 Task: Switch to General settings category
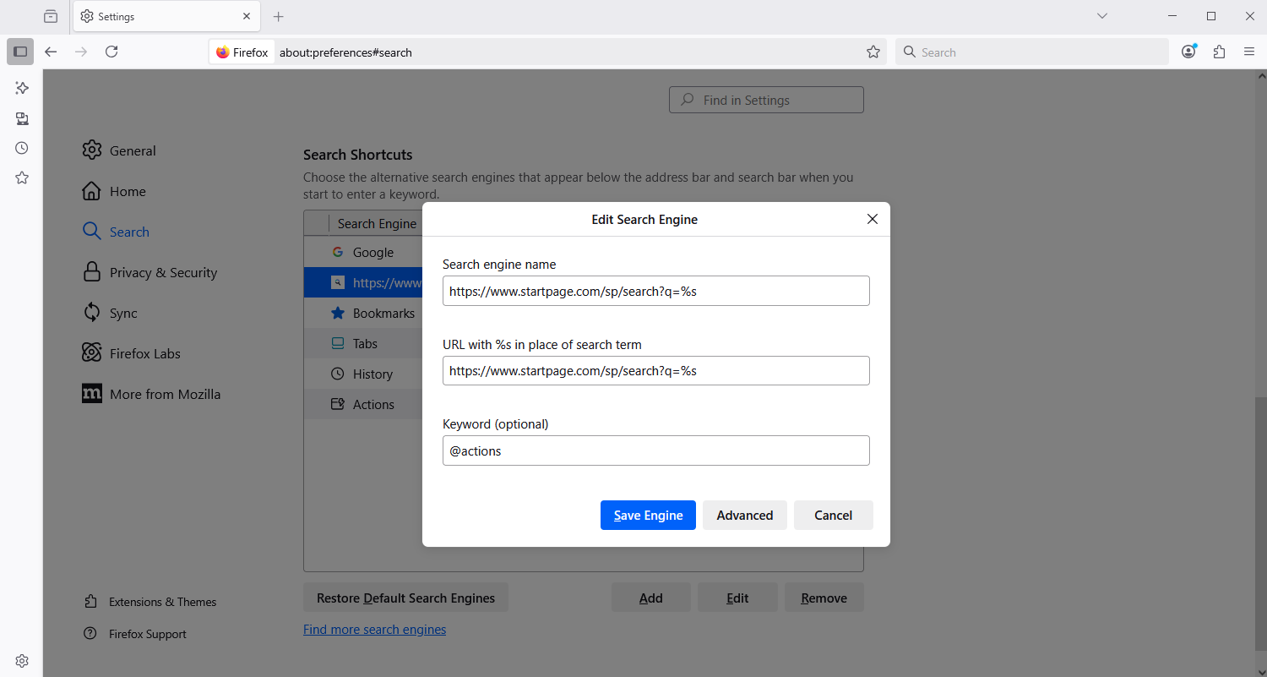[x=133, y=150]
